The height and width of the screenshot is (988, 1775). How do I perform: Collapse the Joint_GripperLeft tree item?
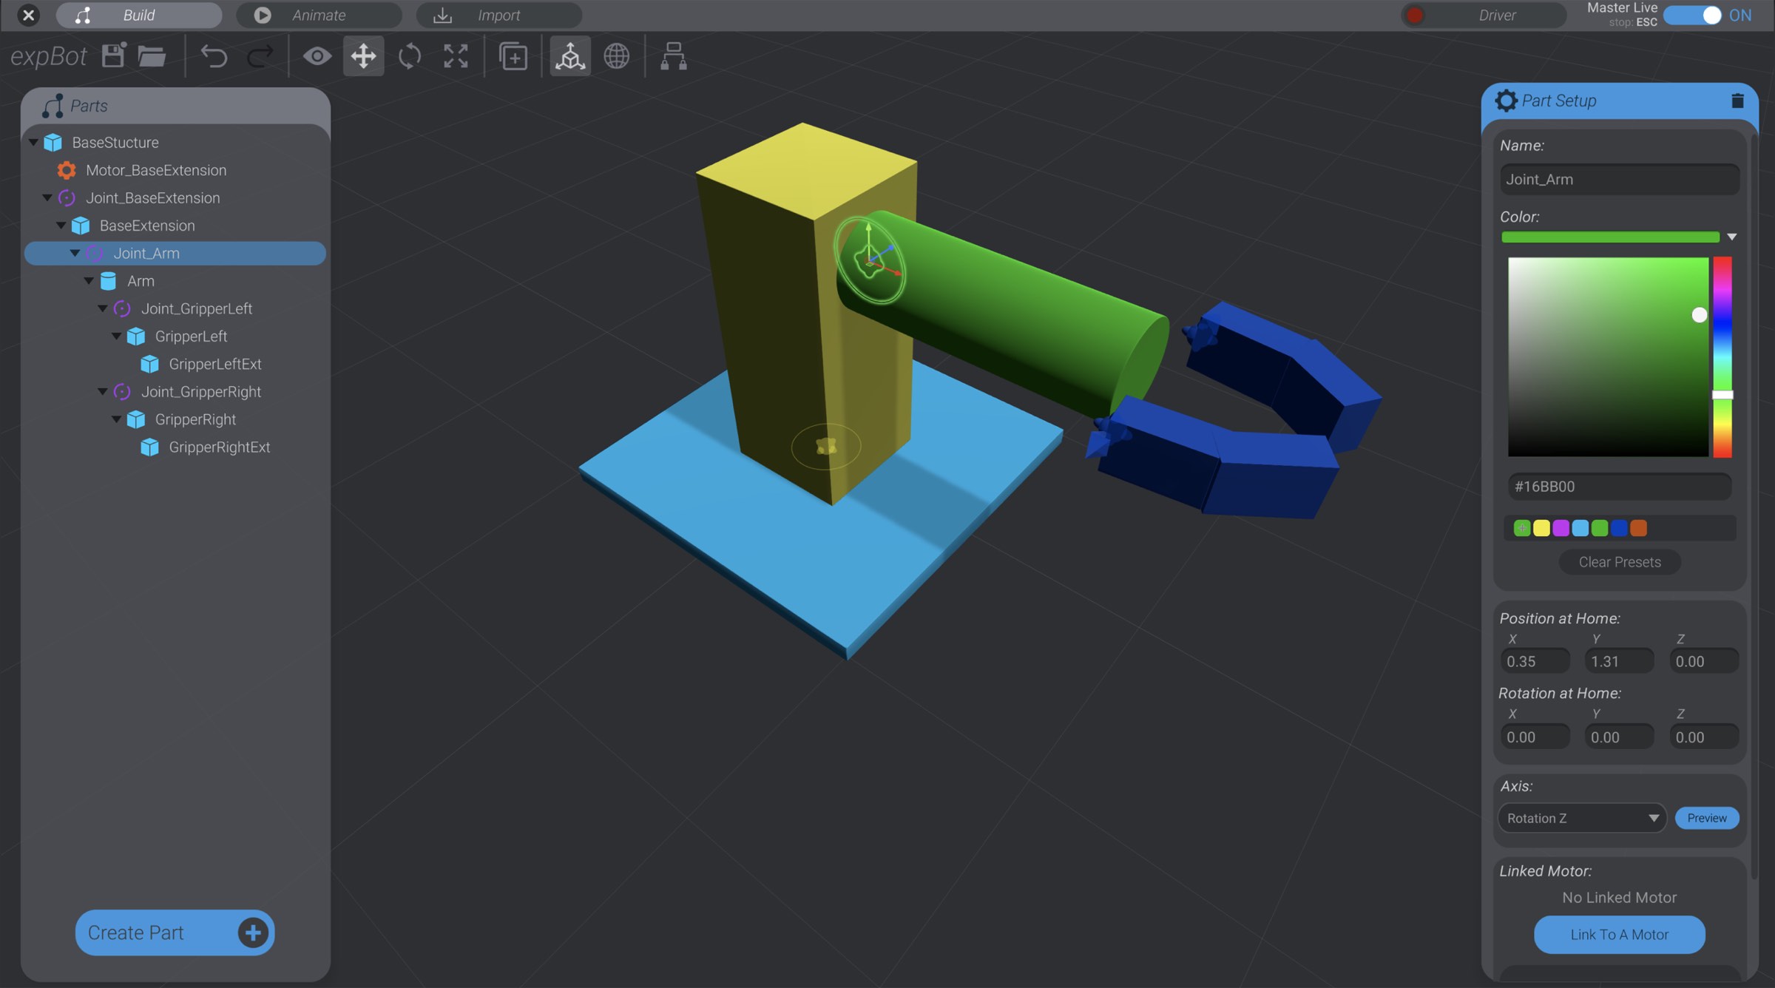click(103, 308)
